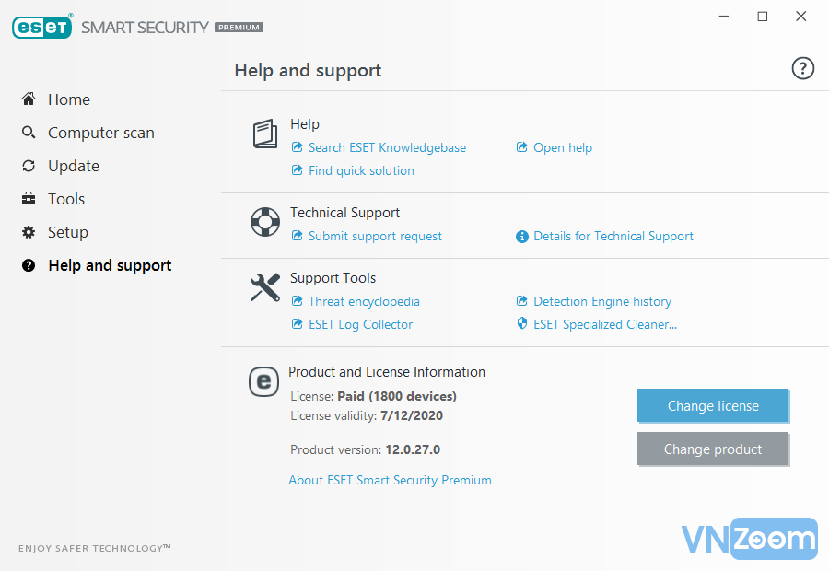Click the Help book icon

coord(264,134)
